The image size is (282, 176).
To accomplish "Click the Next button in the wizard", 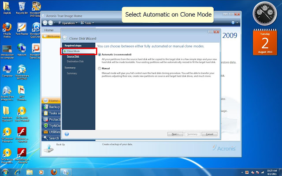I will 175,134.
